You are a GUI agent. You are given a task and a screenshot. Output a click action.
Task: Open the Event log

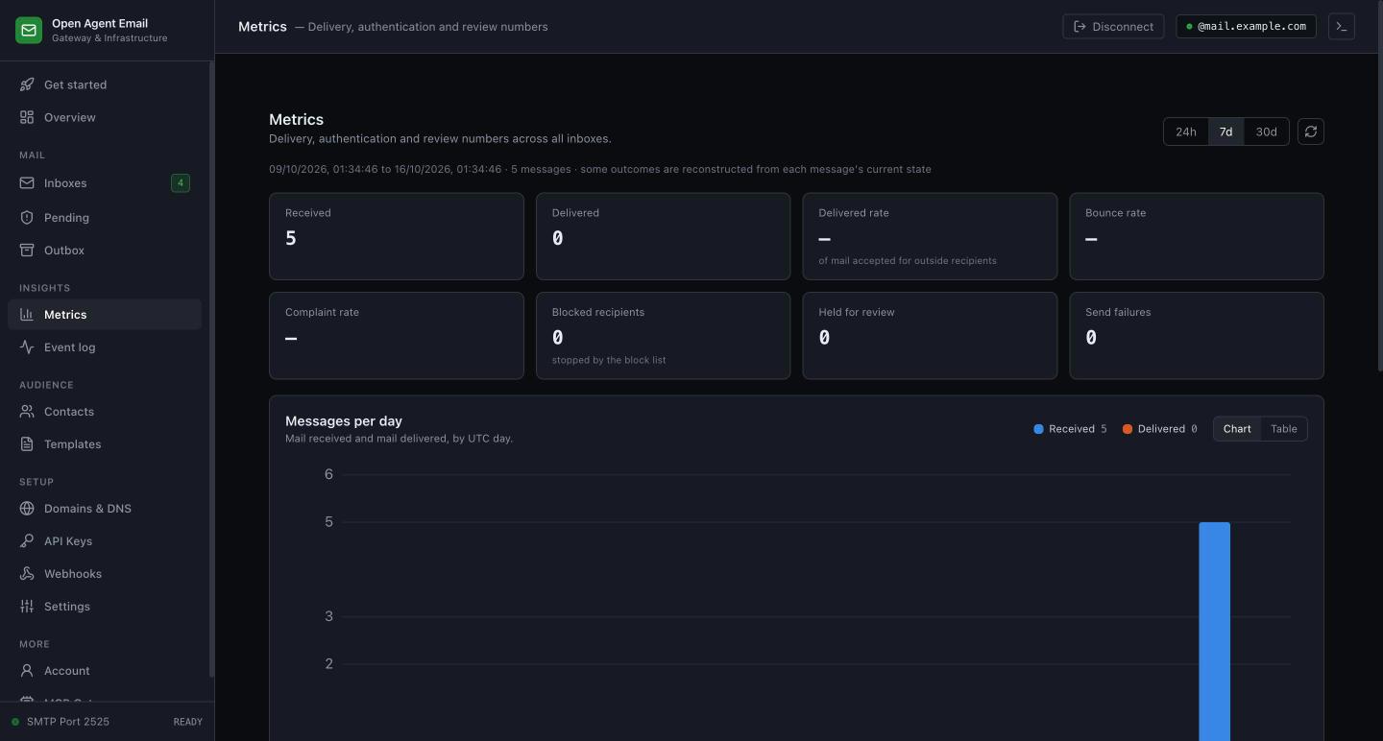[105, 347]
